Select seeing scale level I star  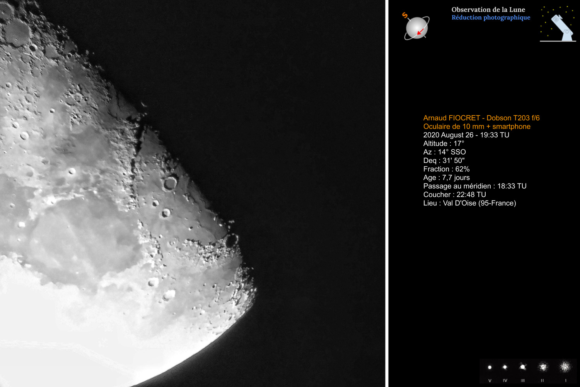click(x=565, y=366)
